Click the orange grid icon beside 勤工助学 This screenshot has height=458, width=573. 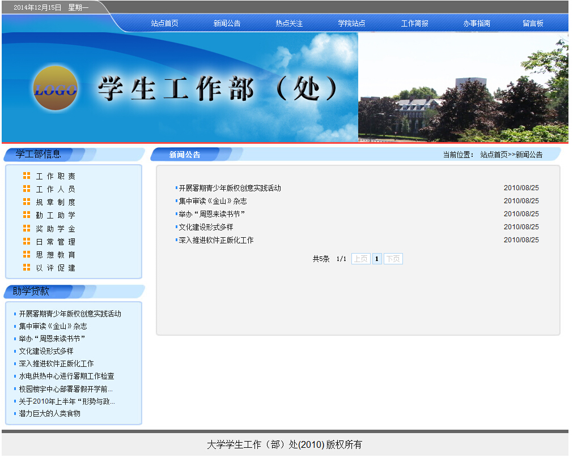[27, 215]
